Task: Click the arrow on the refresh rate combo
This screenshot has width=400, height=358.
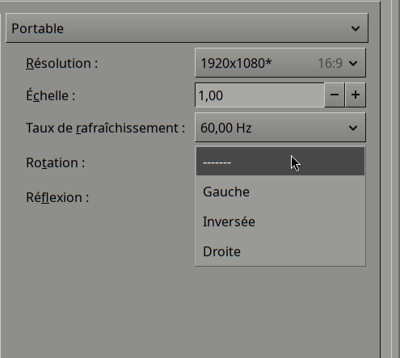Action: coord(353,128)
